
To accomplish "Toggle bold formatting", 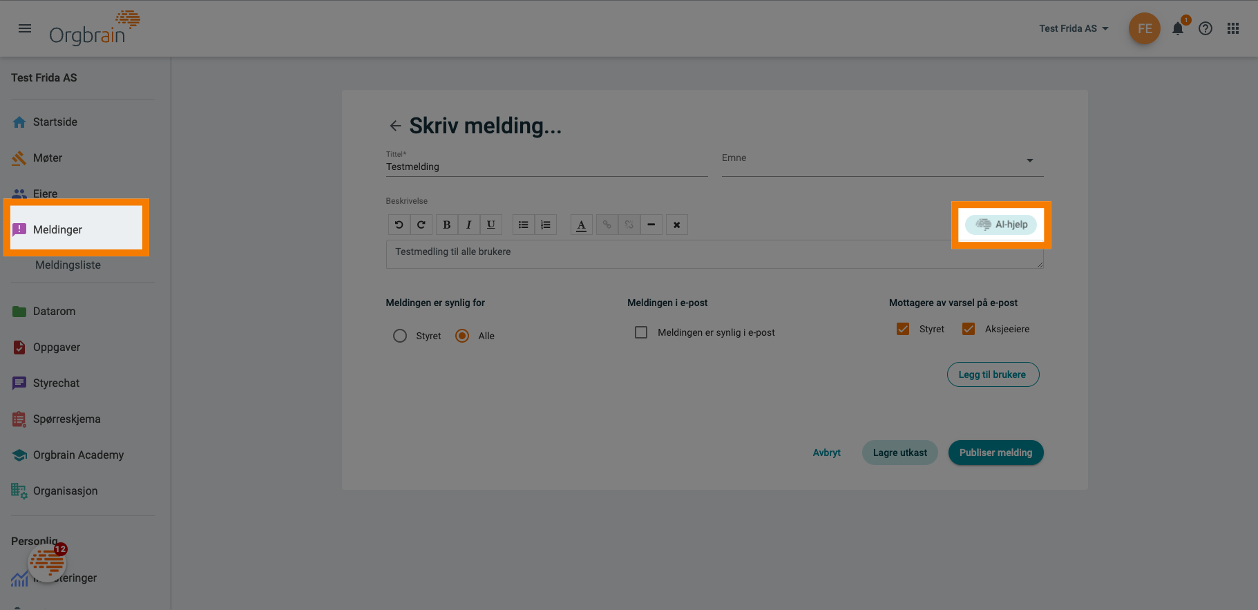I will click(447, 225).
